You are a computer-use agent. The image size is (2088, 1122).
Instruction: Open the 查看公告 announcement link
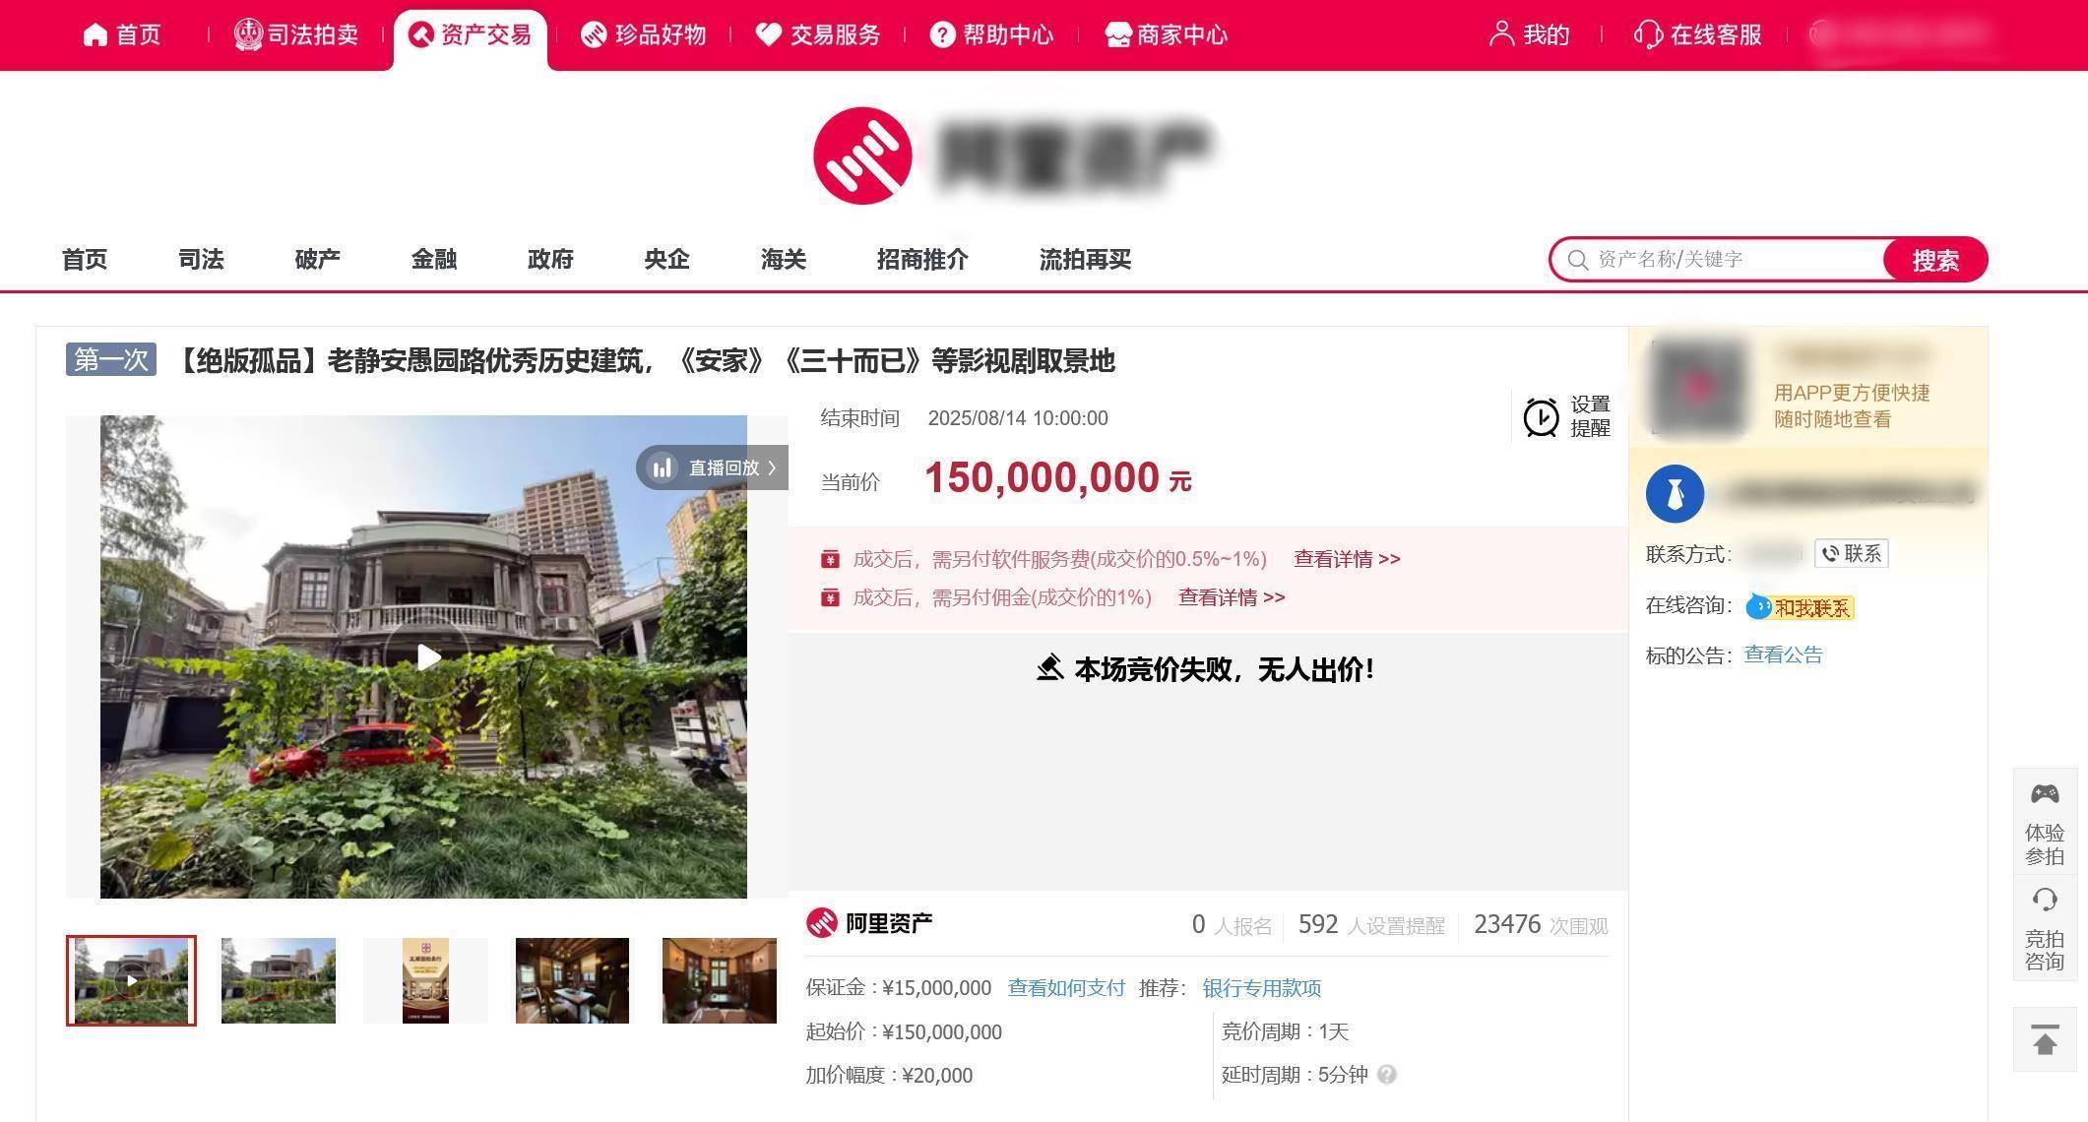pos(1782,654)
